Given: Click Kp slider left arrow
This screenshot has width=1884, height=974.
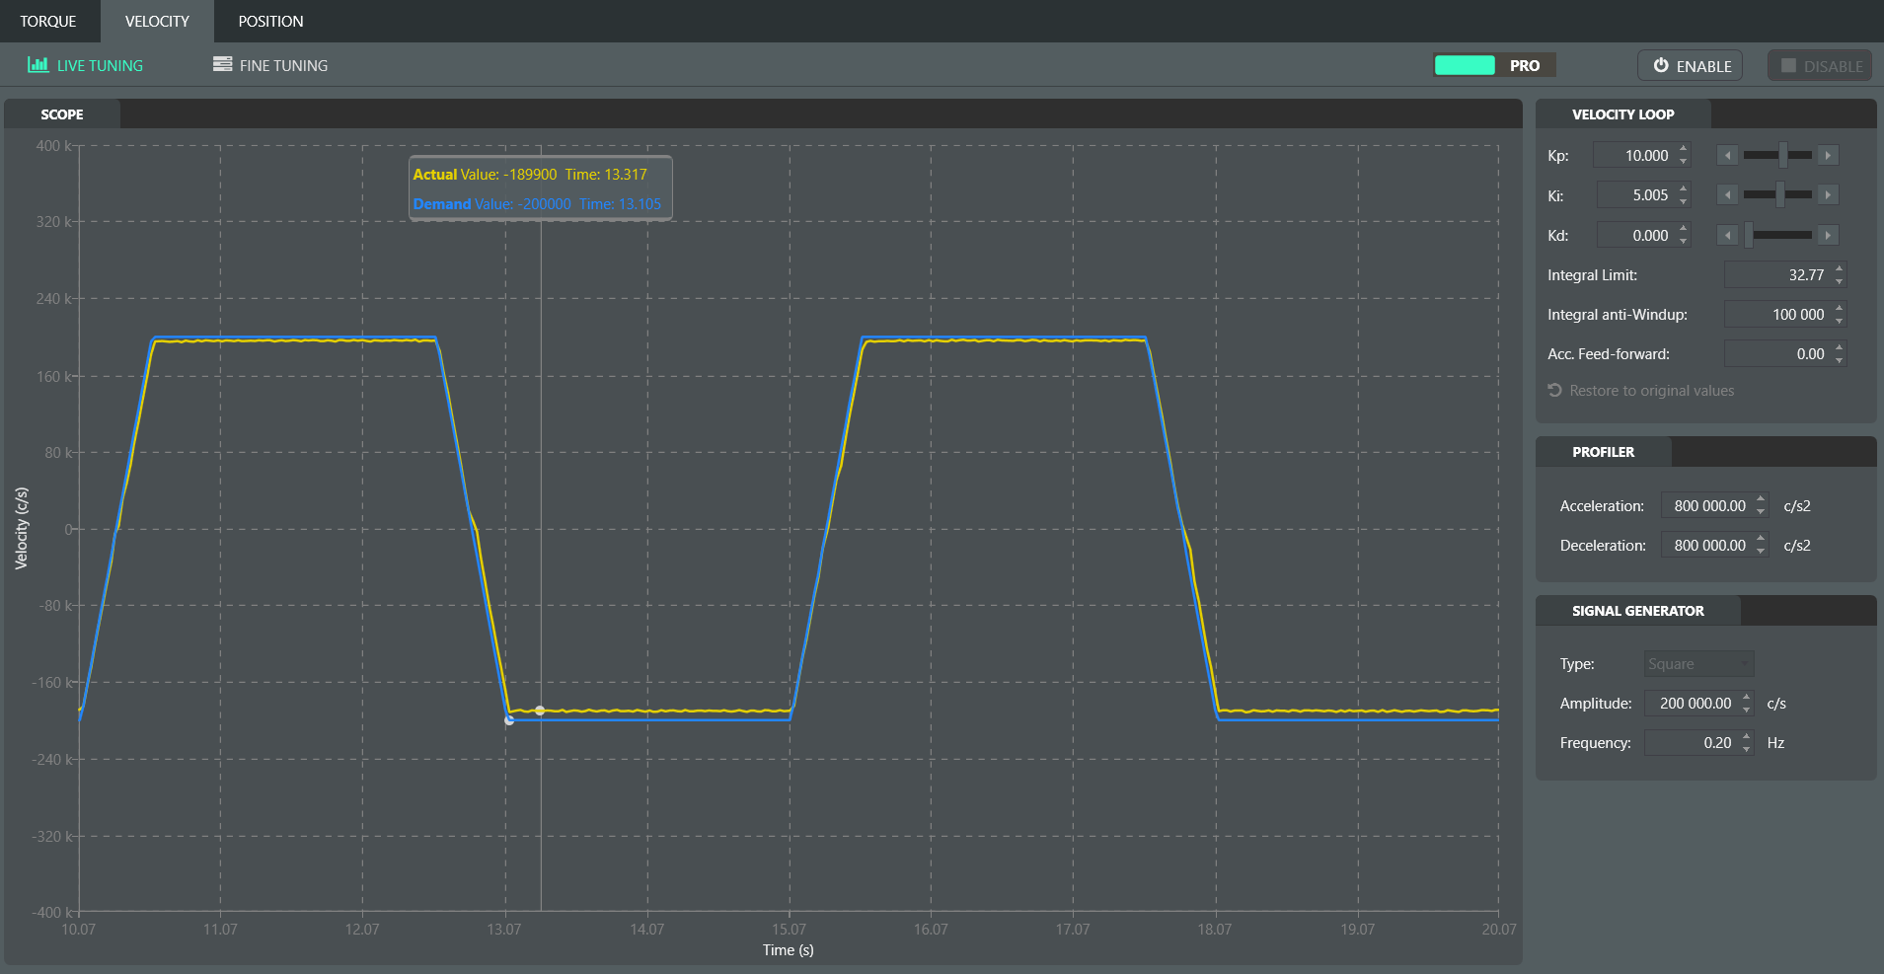Looking at the screenshot, I should pyautogui.click(x=1727, y=156).
